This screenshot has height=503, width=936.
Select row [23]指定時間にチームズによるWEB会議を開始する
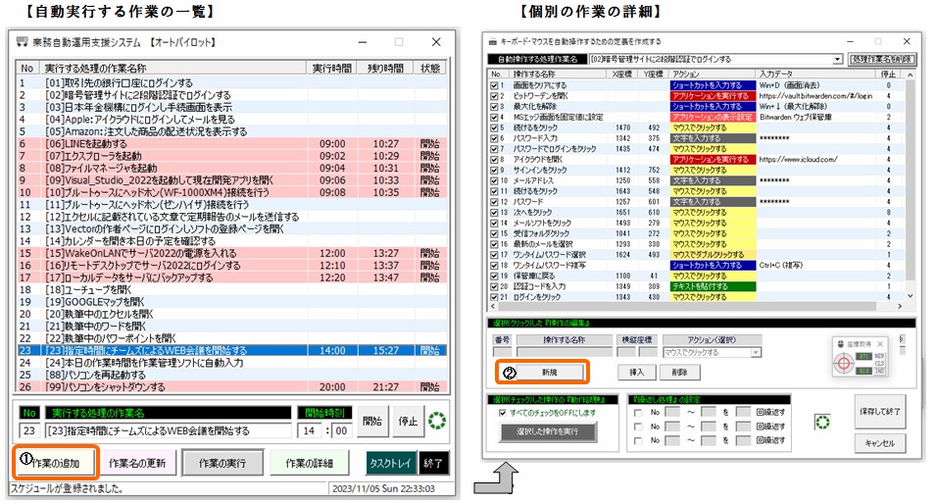tap(231, 351)
